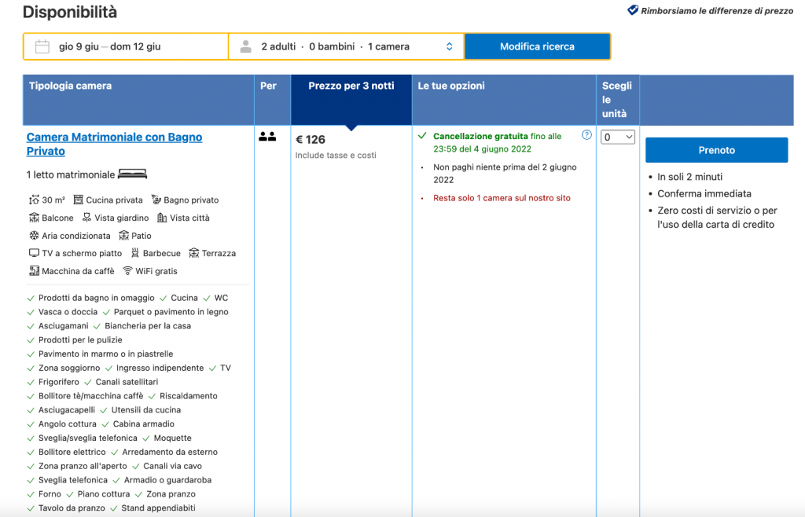Click the TV a schermo piatto icon
This screenshot has width=805, height=517.
pos(34,254)
